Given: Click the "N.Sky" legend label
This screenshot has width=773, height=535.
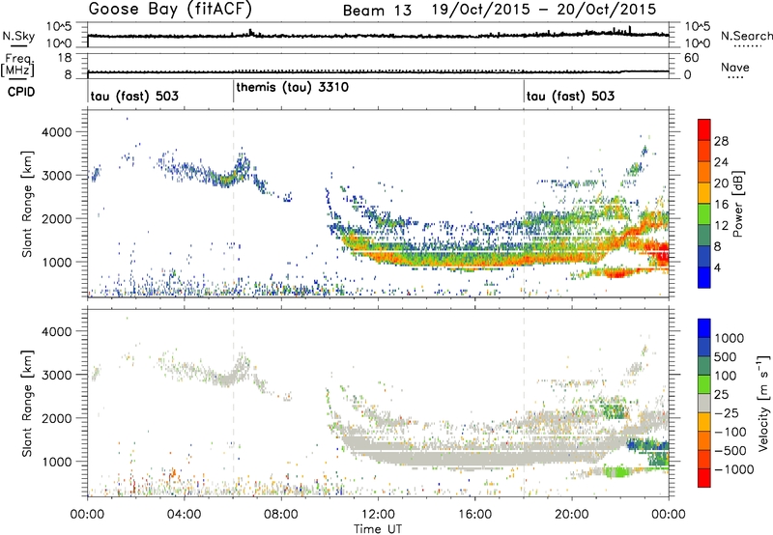Looking at the screenshot, I should pyautogui.click(x=18, y=36).
